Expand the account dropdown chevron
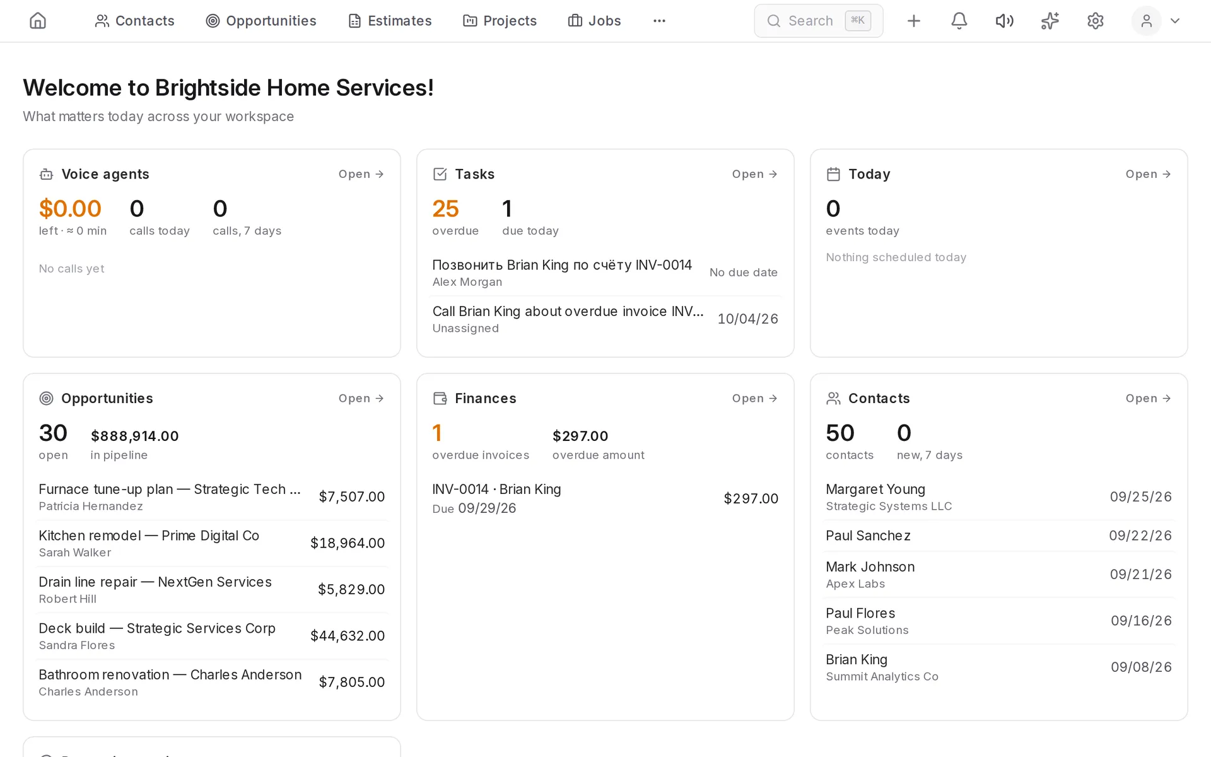The height and width of the screenshot is (757, 1211). pos(1174,21)
